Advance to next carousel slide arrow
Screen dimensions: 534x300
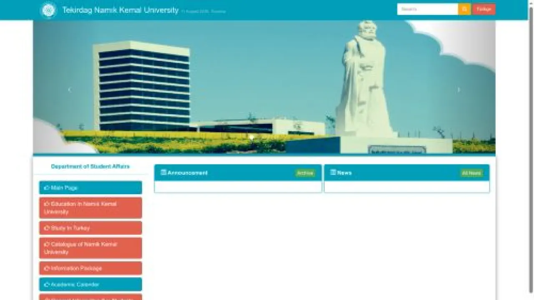tap(459, 90)
